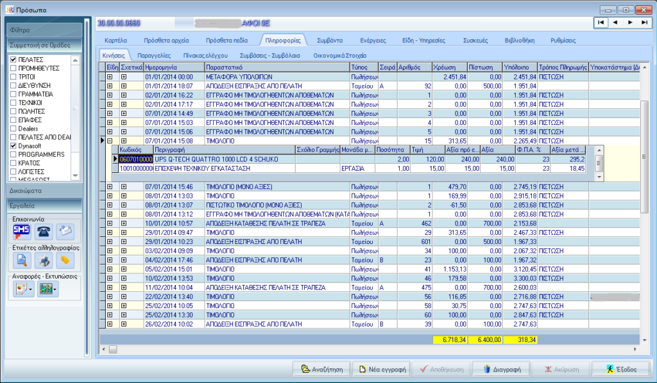
Task: Go to last record navigation arrow
Action: click(x=644, y=22)
